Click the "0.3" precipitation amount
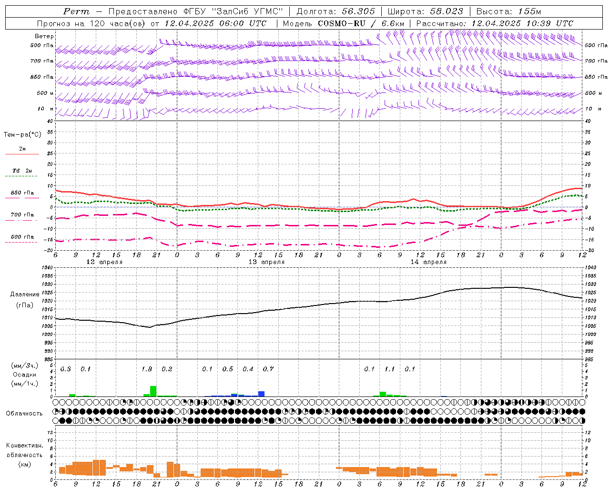The width and height of the screenshot is (610, 488). (65, 369)
